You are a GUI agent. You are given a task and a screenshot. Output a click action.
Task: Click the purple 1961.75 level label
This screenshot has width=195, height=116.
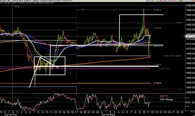tap(166, 69)
